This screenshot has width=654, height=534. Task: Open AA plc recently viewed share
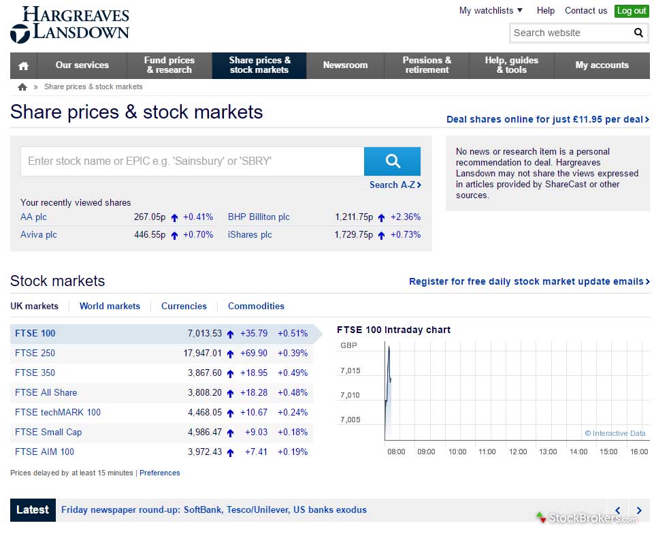pyautogui.click(x=33, y=217)
